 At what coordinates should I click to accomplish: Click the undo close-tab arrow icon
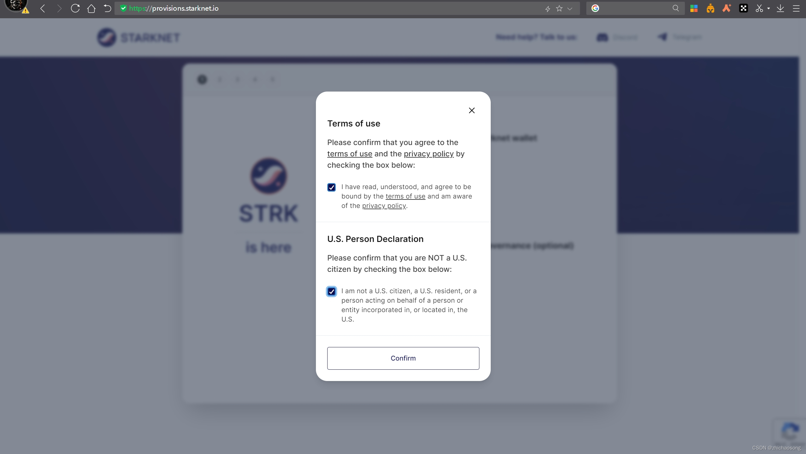pyautogui.click(x=107, y=8)
